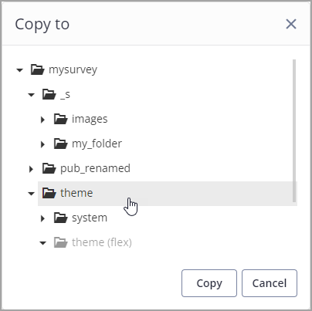Dismiss dialog with Cancel button
The image size is (312, 311).
270,283
